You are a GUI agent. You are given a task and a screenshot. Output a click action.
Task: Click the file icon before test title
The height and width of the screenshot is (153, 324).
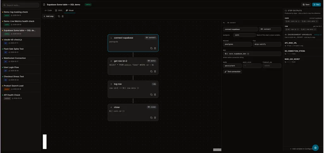pos(44,4)
